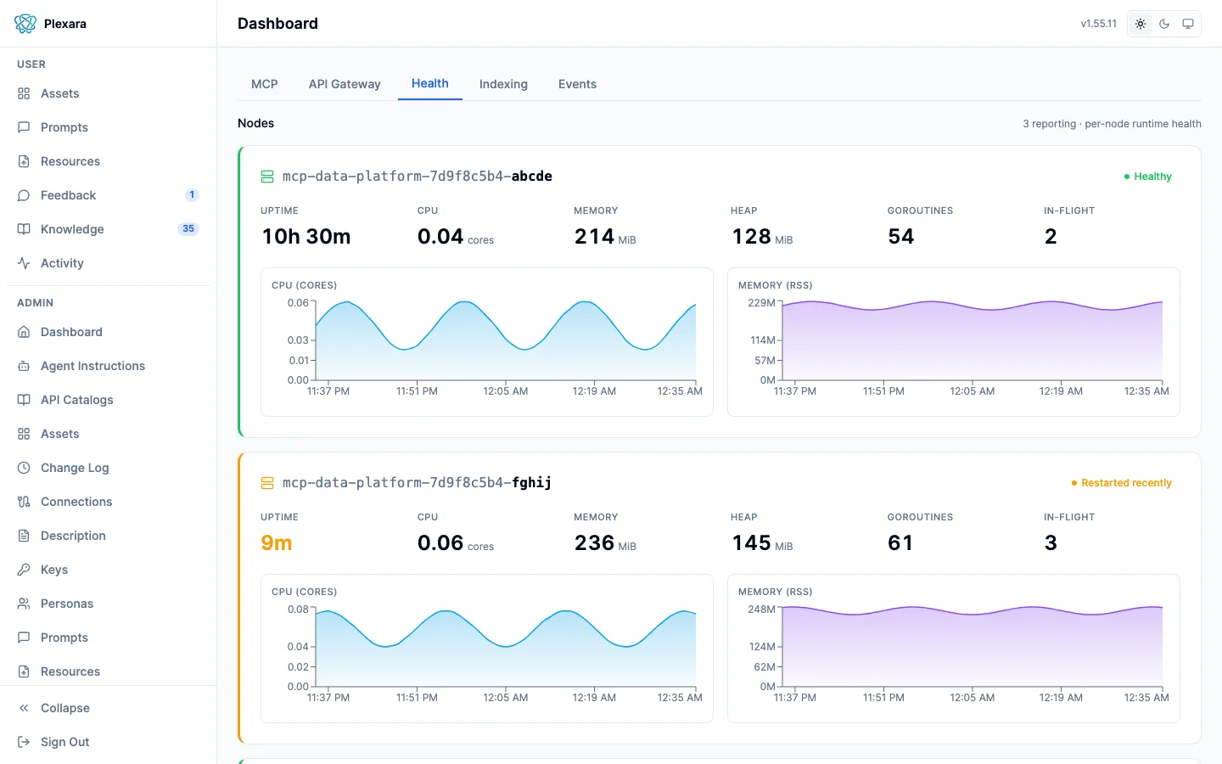Open Knowledge from the sidebar

(x=108, y=229)
